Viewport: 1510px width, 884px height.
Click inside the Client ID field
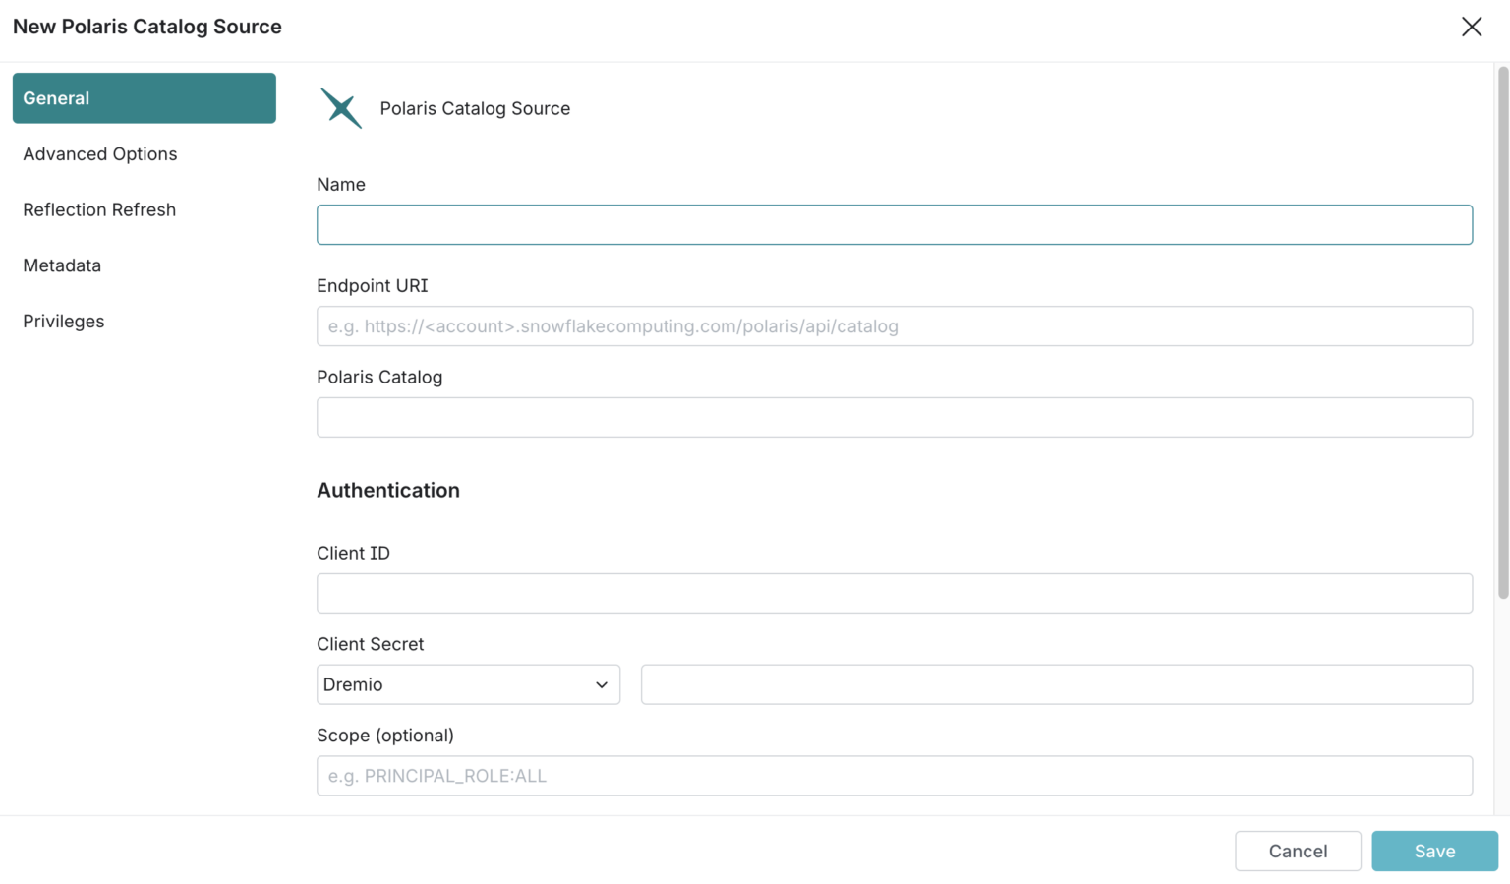894,593
